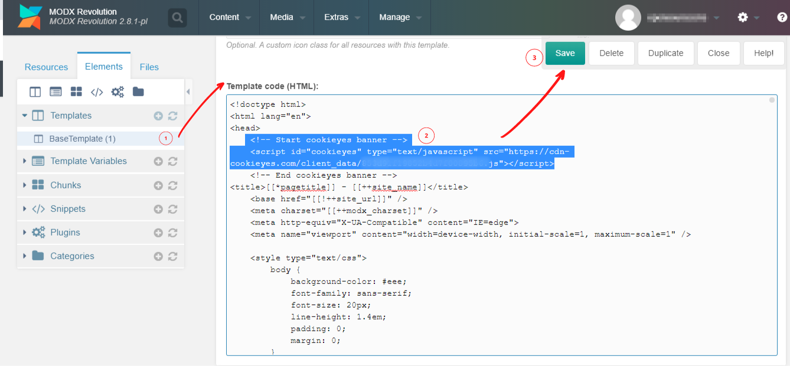The image size is (790, 366).
Task: Click the "<meta name="viewport"" code line
Action: click(x=471, y=234)
